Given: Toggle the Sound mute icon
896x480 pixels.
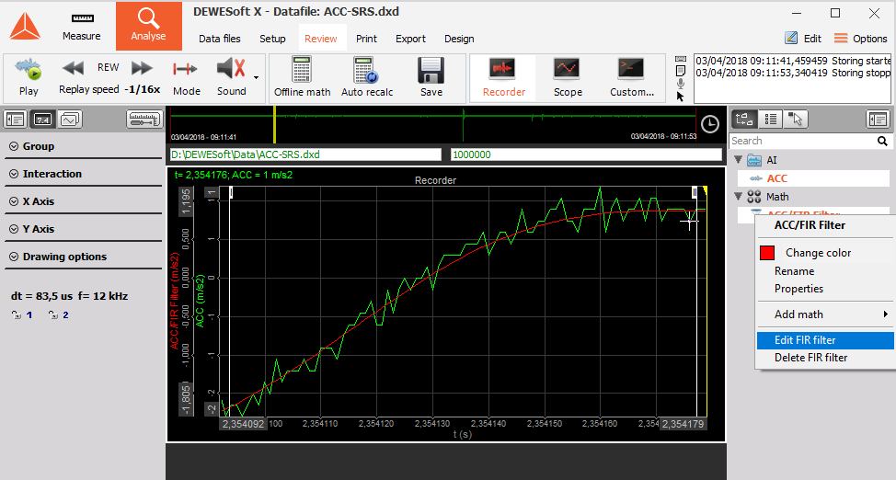Looking at the screenshot, I should 231,69.
